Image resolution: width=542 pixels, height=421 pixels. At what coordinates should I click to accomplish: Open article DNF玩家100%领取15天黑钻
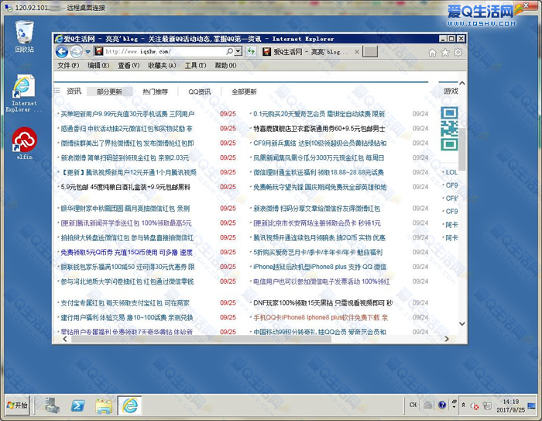pyautogui.click(x=323, y=303)
